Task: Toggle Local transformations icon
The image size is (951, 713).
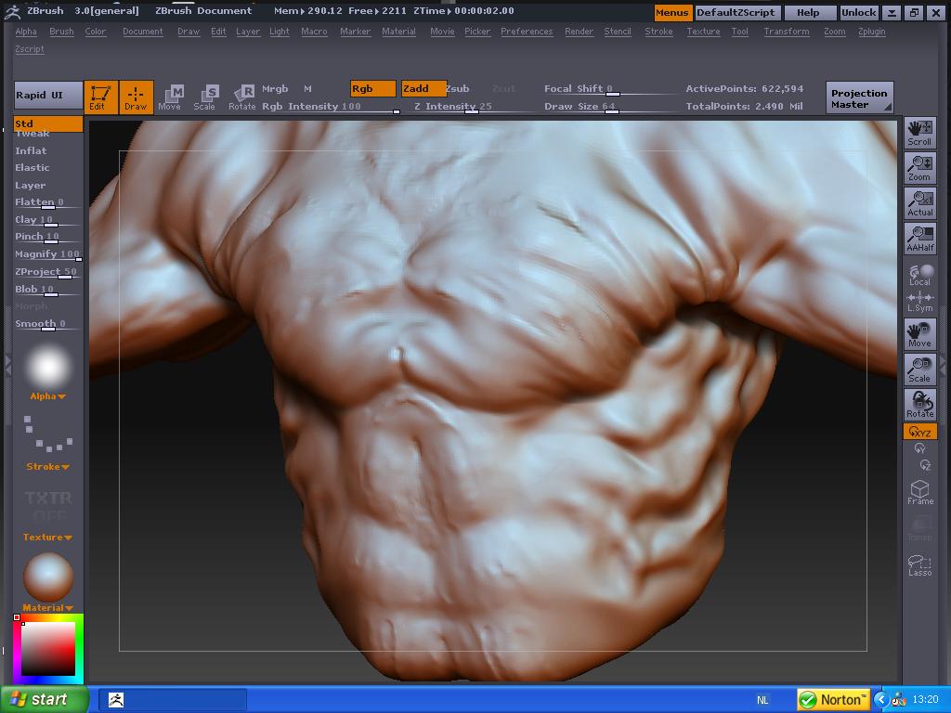Action: point(920,274)
